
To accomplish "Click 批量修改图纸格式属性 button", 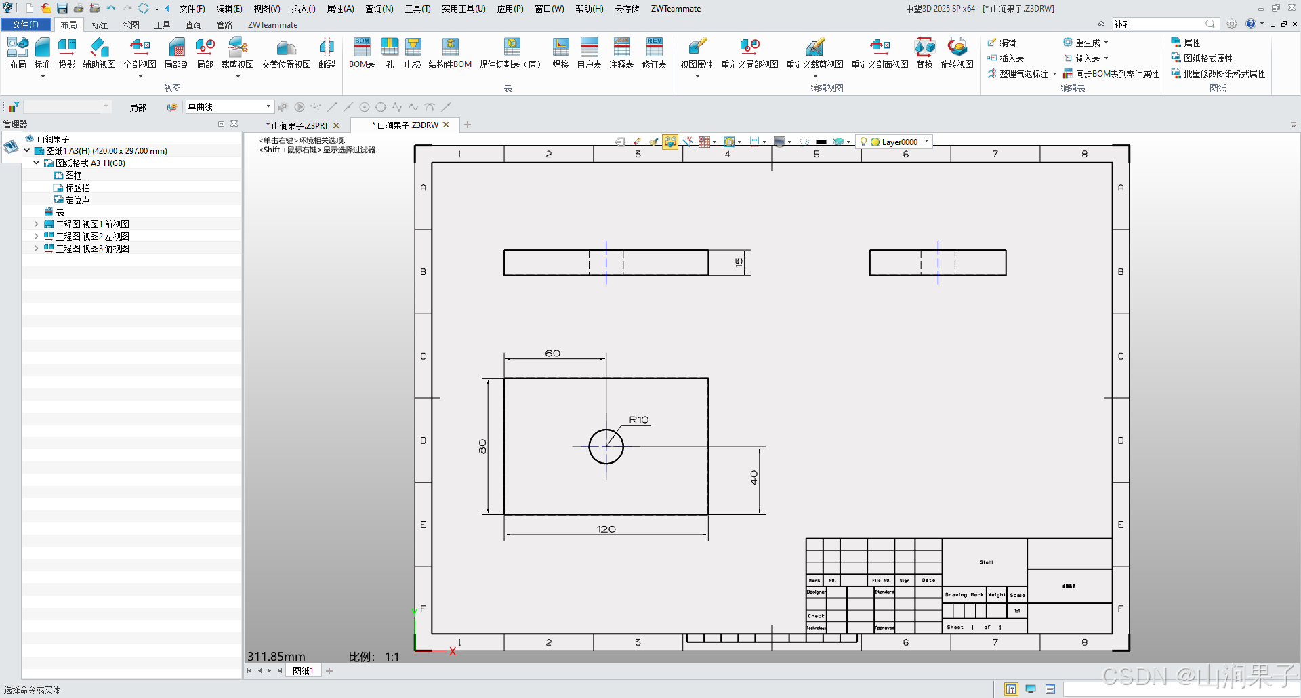I will [x=1218, y=74].
